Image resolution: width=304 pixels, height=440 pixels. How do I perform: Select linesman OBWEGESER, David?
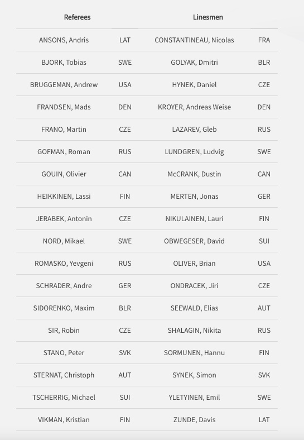point(194,241)
